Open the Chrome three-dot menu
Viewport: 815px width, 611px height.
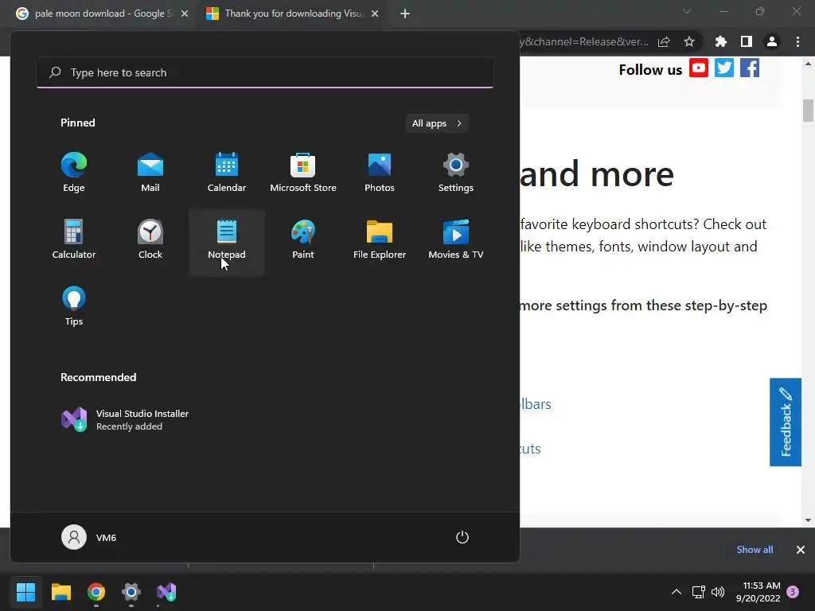797,41
